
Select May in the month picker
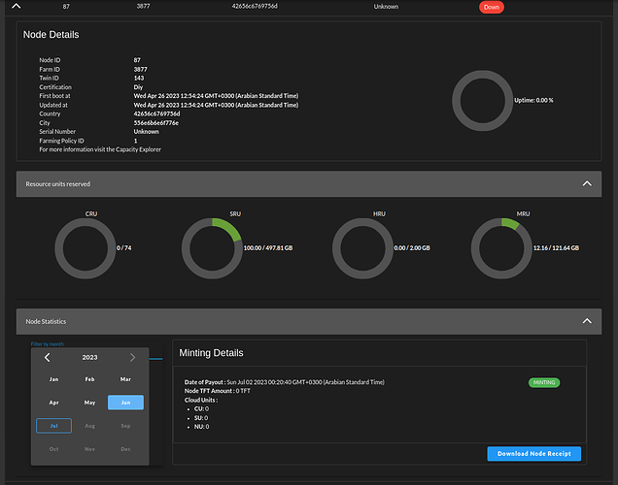89,403
